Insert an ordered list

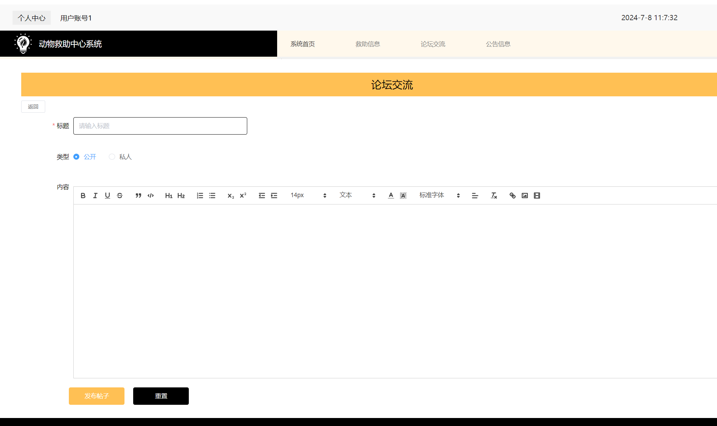pyautogui.click(x=200, y=195)
